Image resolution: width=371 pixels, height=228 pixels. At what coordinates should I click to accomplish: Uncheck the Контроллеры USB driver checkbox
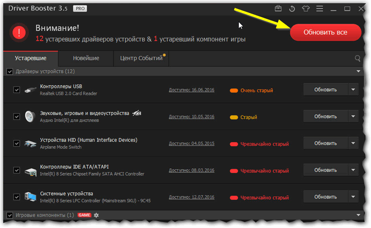click(17, 90)
